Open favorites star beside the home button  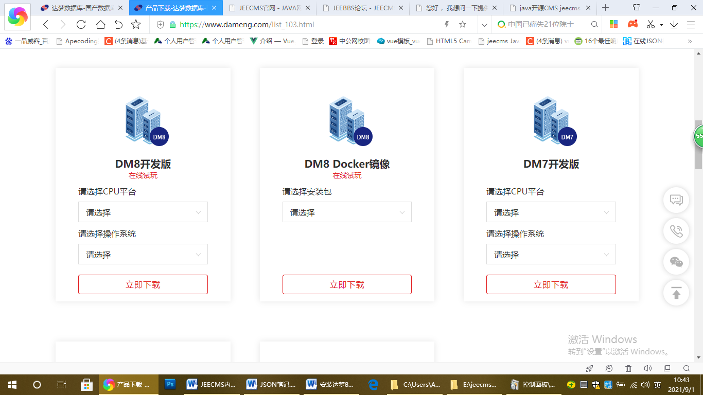[x=136, y=25]
